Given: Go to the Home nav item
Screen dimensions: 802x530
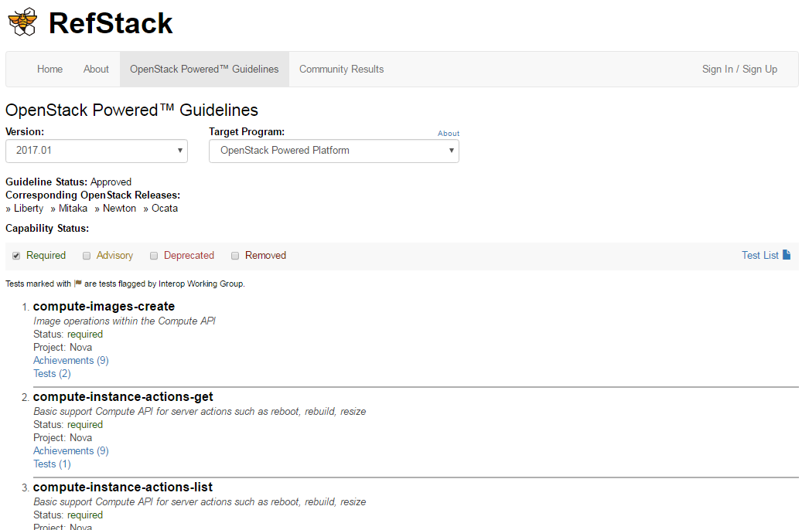Looking at the screenshot, I should tap(49, 69).
